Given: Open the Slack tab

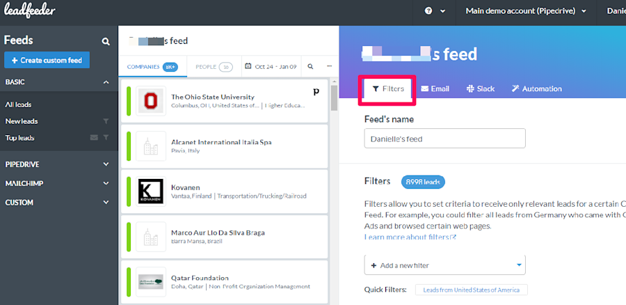Looking at the screenshot, I should click(x=480, y=88).
